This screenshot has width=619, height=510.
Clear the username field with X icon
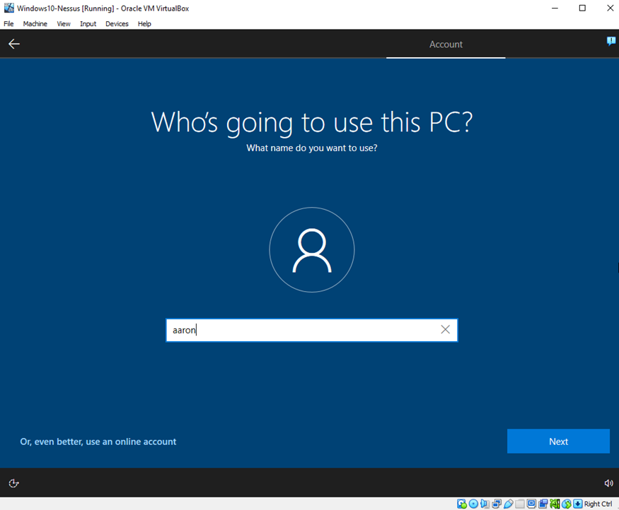click(x=445, y=329)
